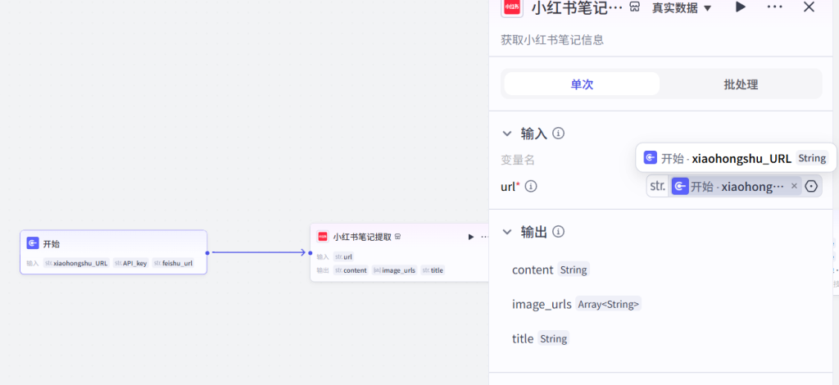Viewport: 839px width, 385px height.
Task: Click the 开始 node output connection port
Action: (x=207, y=253)
